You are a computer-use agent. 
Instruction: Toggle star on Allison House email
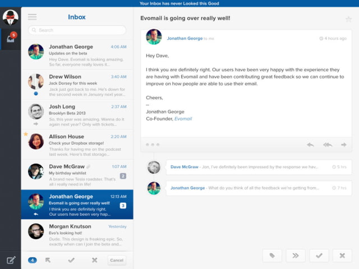(x=25, y=134)
